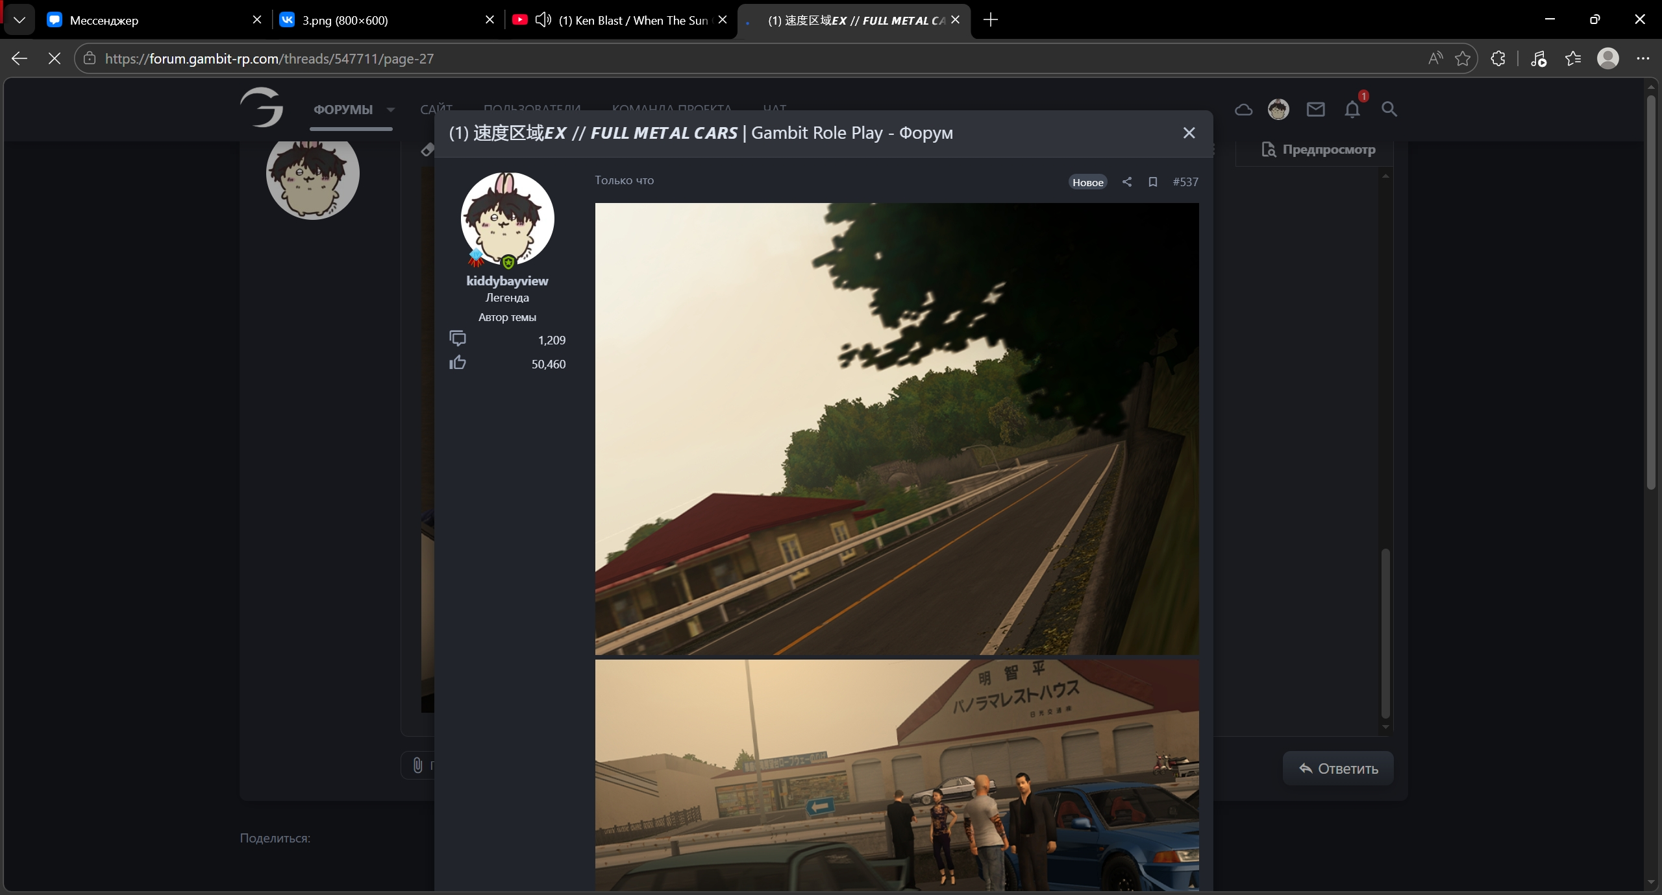
Task: Click the share icon on post #537
Action: tap(1127, 182)
